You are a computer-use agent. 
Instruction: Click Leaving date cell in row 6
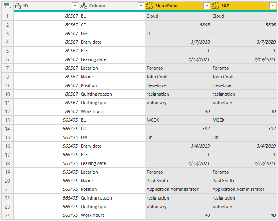coord(112,59)
